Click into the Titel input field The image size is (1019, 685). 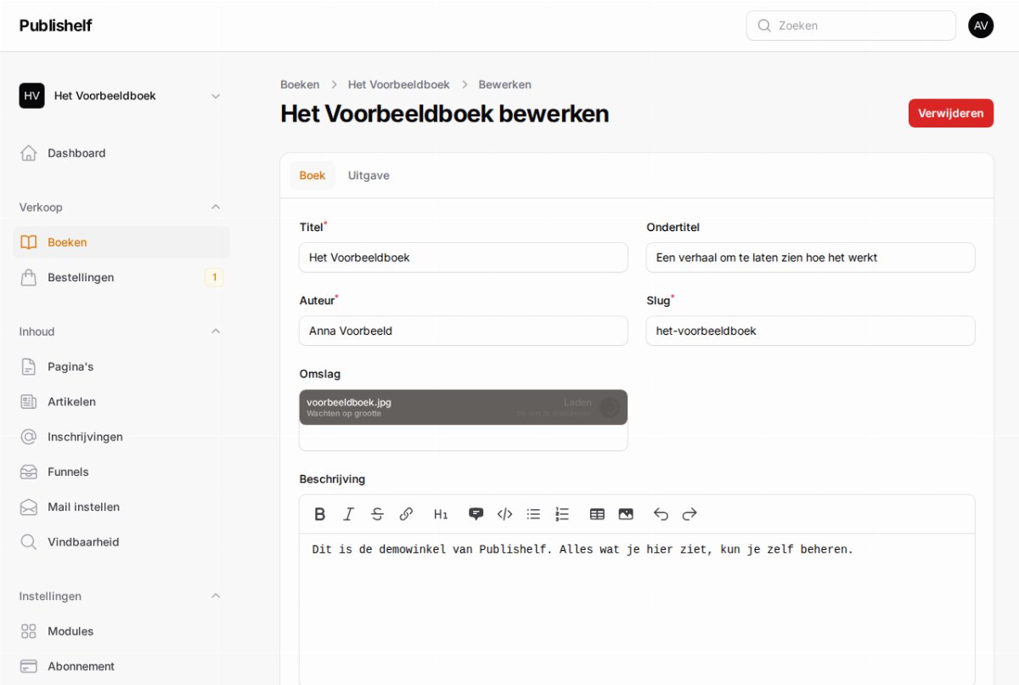[464, 258]
